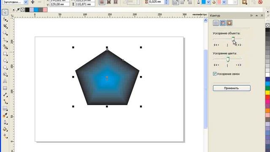Image resolution: width=270 pixels, height=152 pixels.
Task: Click the contour offset stepper arrows
Action: 166,2
